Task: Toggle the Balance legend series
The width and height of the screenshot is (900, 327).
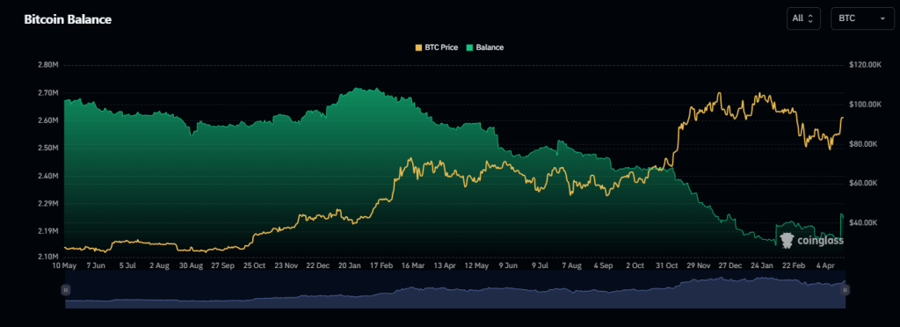Action: (485, 47)
